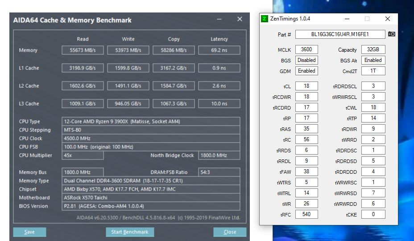Select the tRC value 56
Image resolution: width=414 pixels, height=241 pixels.
point(306,139)
